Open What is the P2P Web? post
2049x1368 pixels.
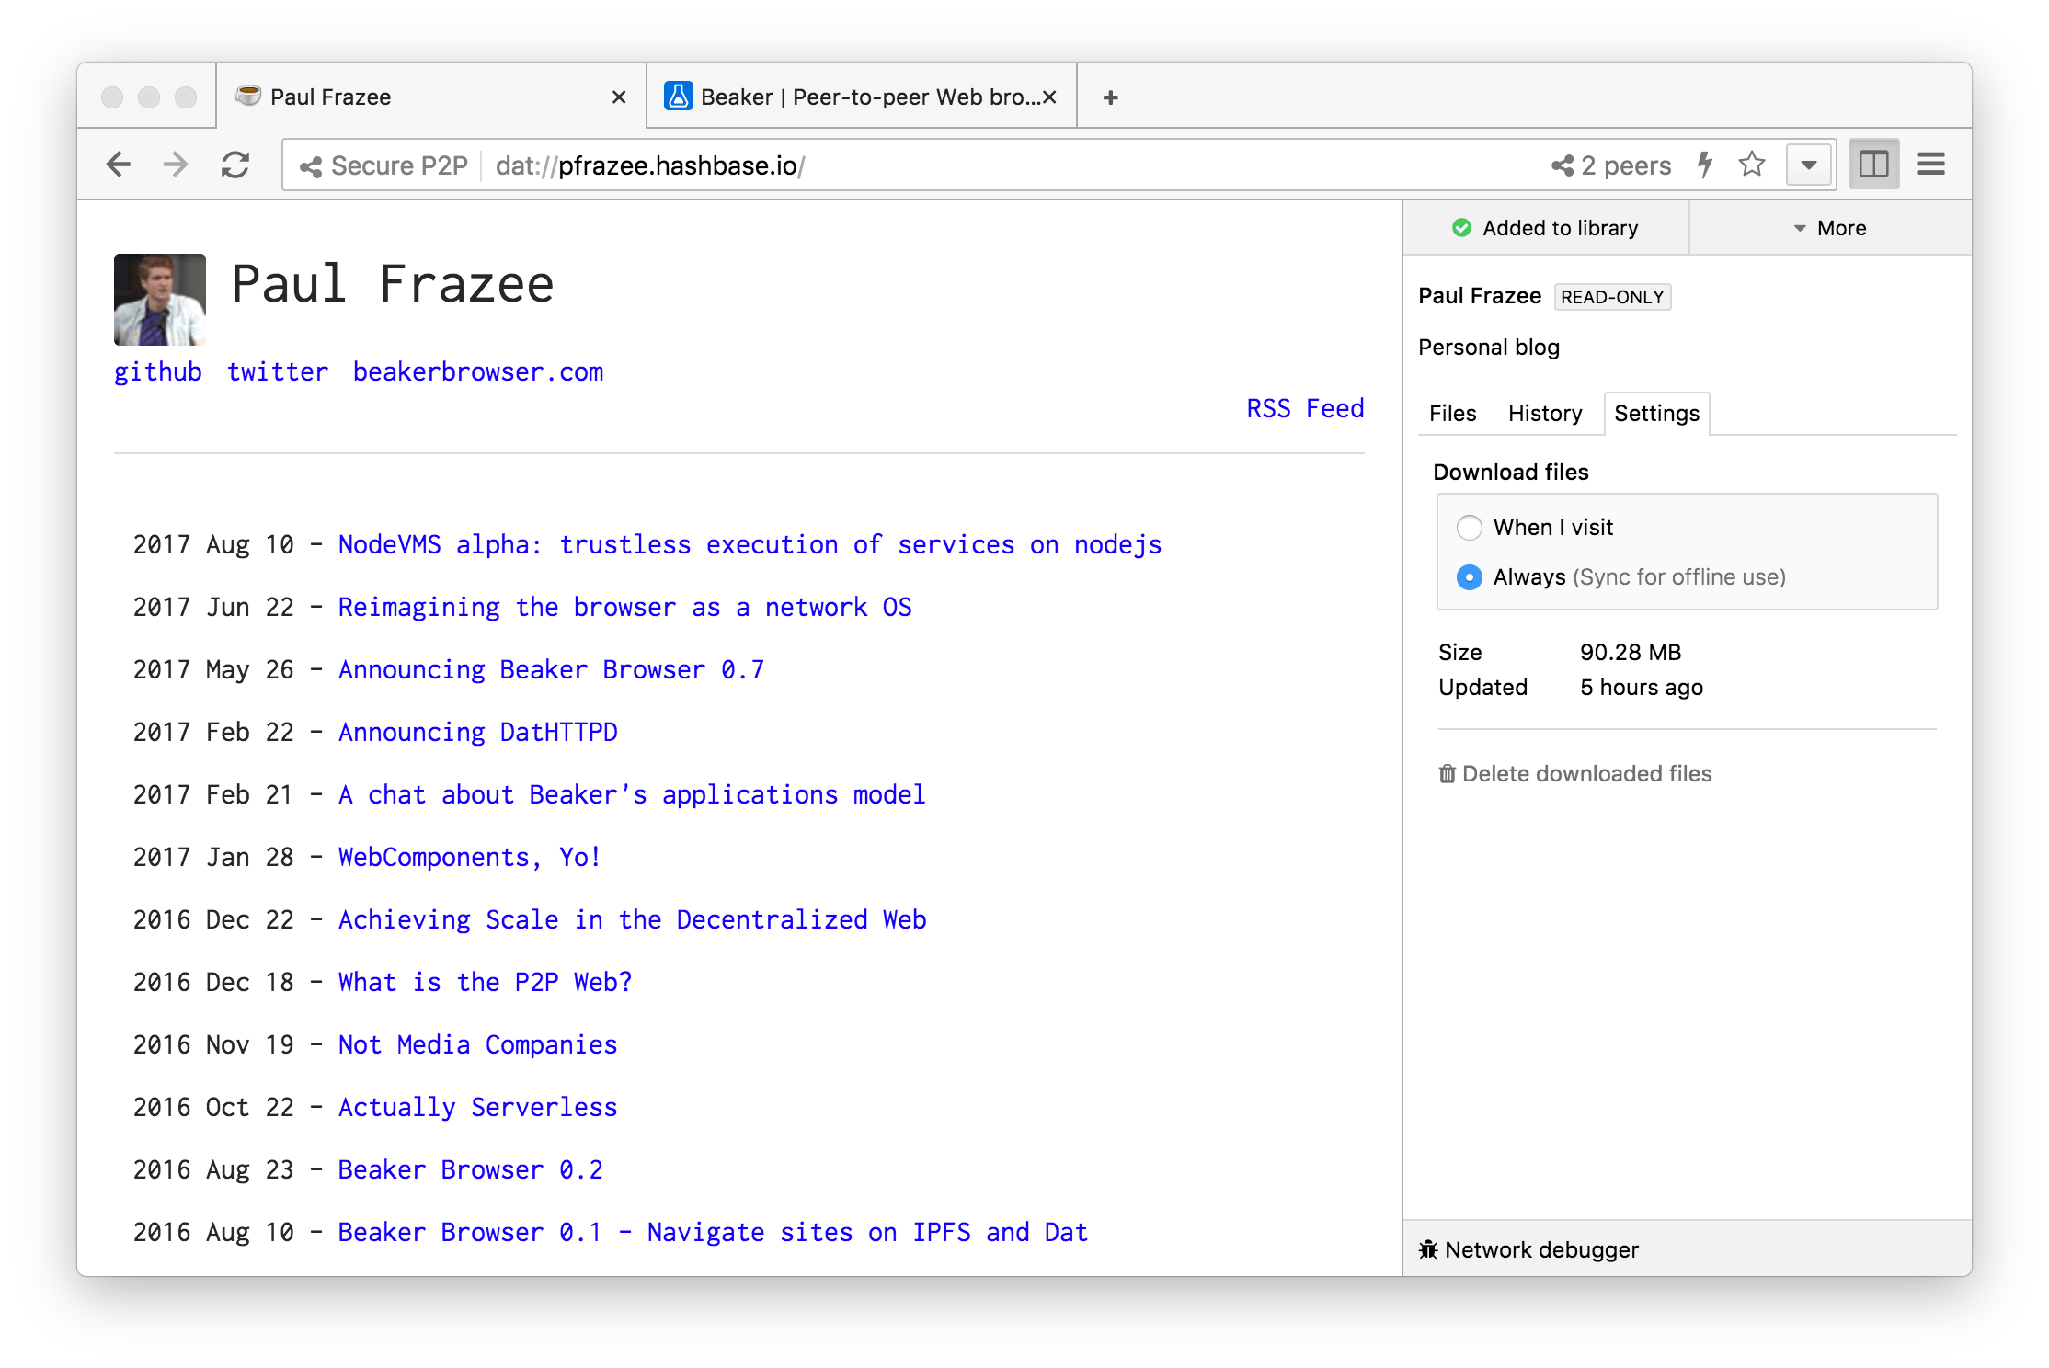point(486,982)
